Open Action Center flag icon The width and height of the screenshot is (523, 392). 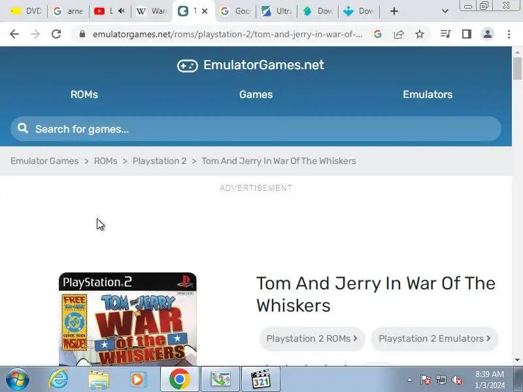pos(426,380)
